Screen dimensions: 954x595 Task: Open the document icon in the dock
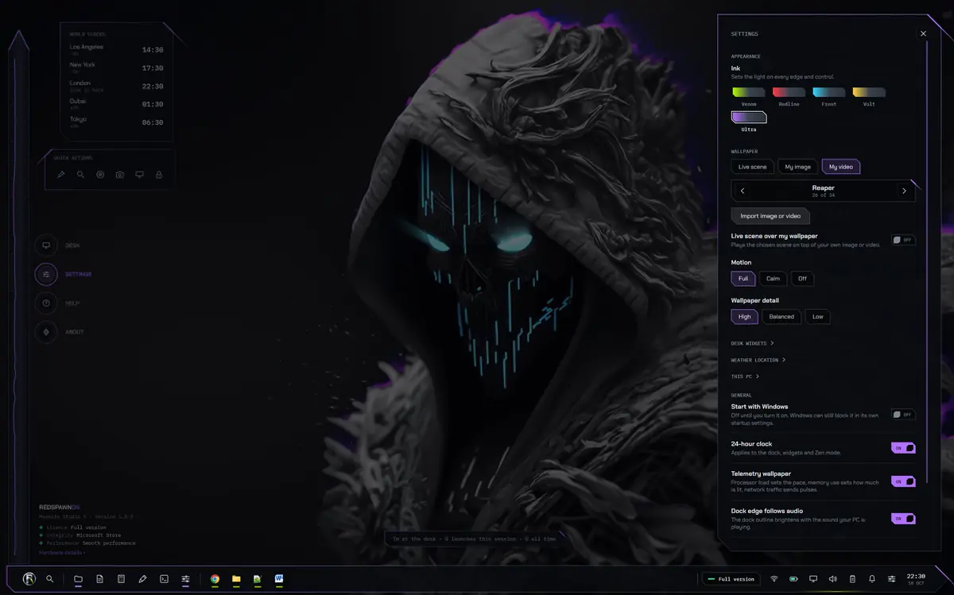point(99,579)
